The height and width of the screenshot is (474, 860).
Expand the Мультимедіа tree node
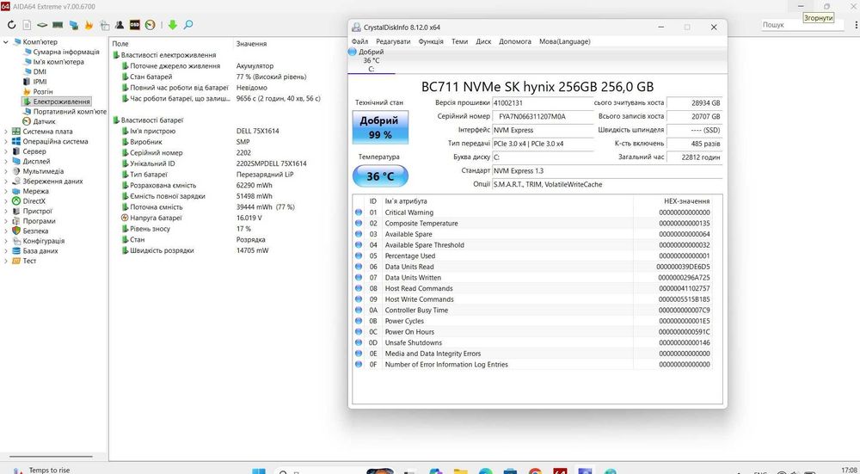[5, 171]
